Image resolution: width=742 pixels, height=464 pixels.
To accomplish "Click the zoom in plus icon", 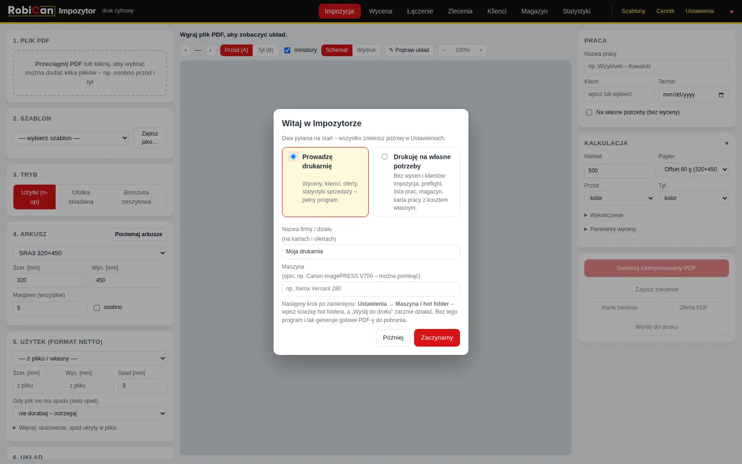I will [x=481, y=50].
